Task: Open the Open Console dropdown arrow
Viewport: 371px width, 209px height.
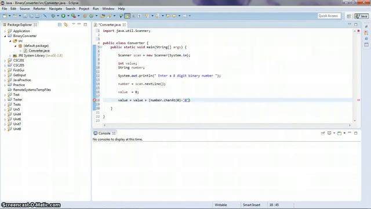Action: pyautogui.click(x=344, y=133)
